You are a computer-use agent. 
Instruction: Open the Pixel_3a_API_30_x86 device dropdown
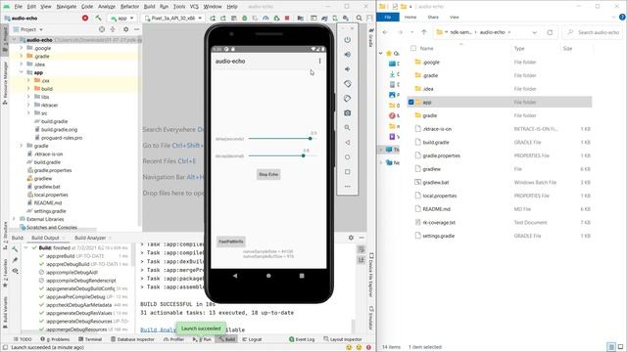coord(173,19)
